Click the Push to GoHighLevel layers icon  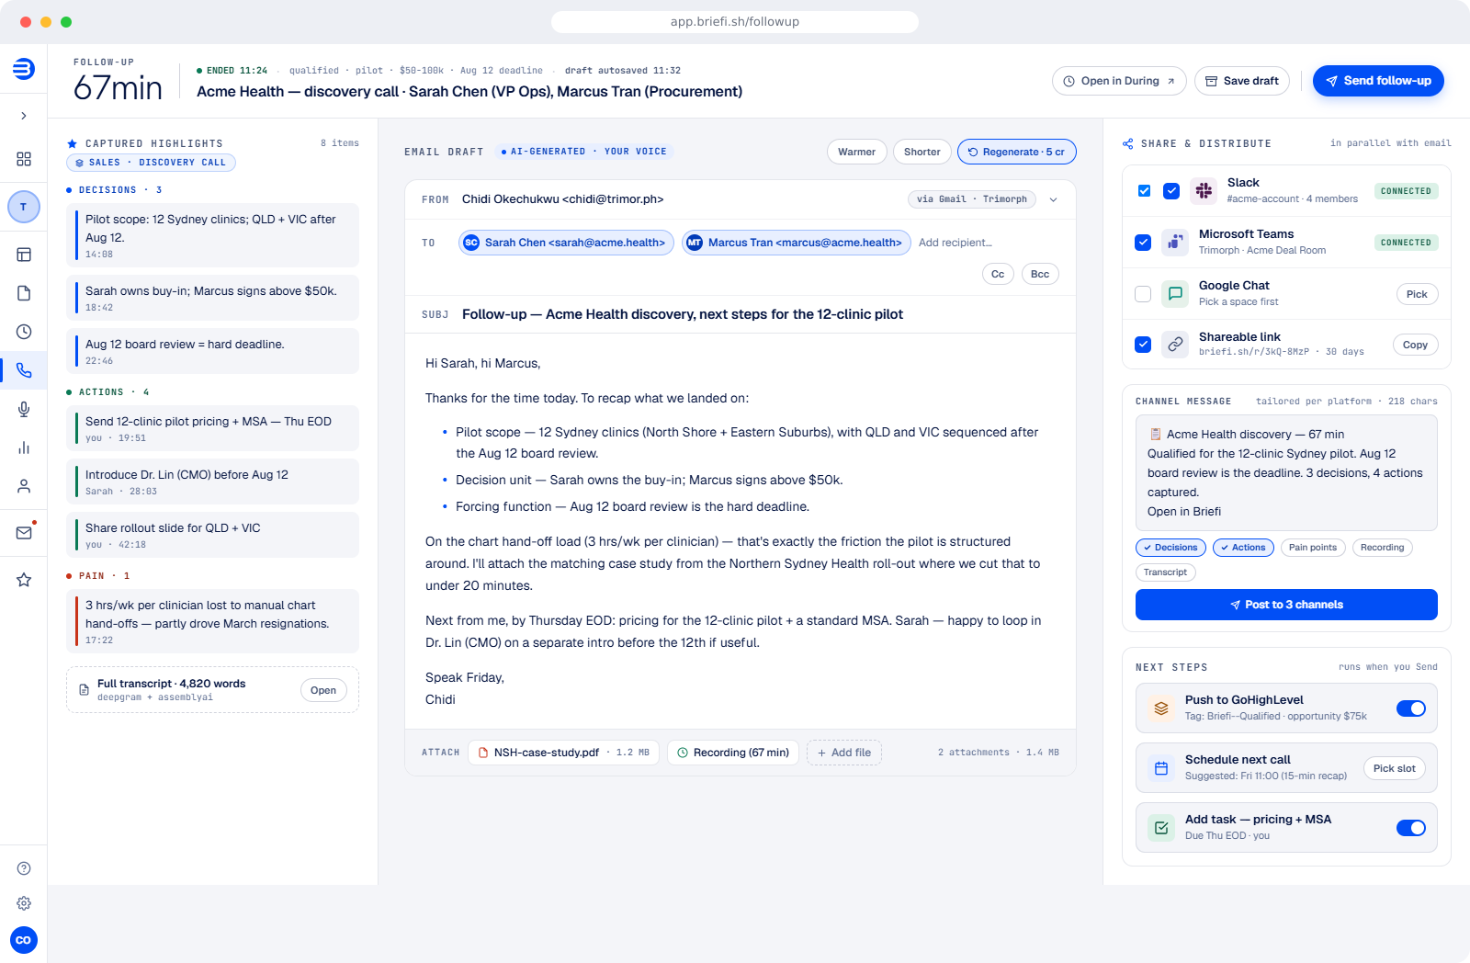point(1161,708)
